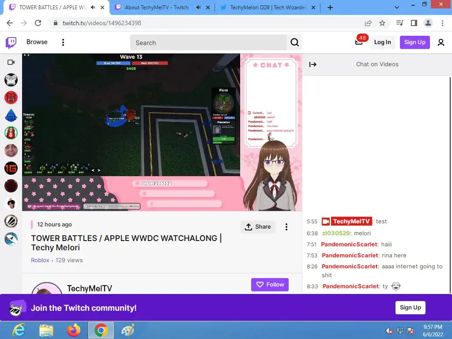Image resolution: width=452 pixels, height=339 pixels.
Task: Click Sign Up in the purple banner
Action: (x=410, y=308)
